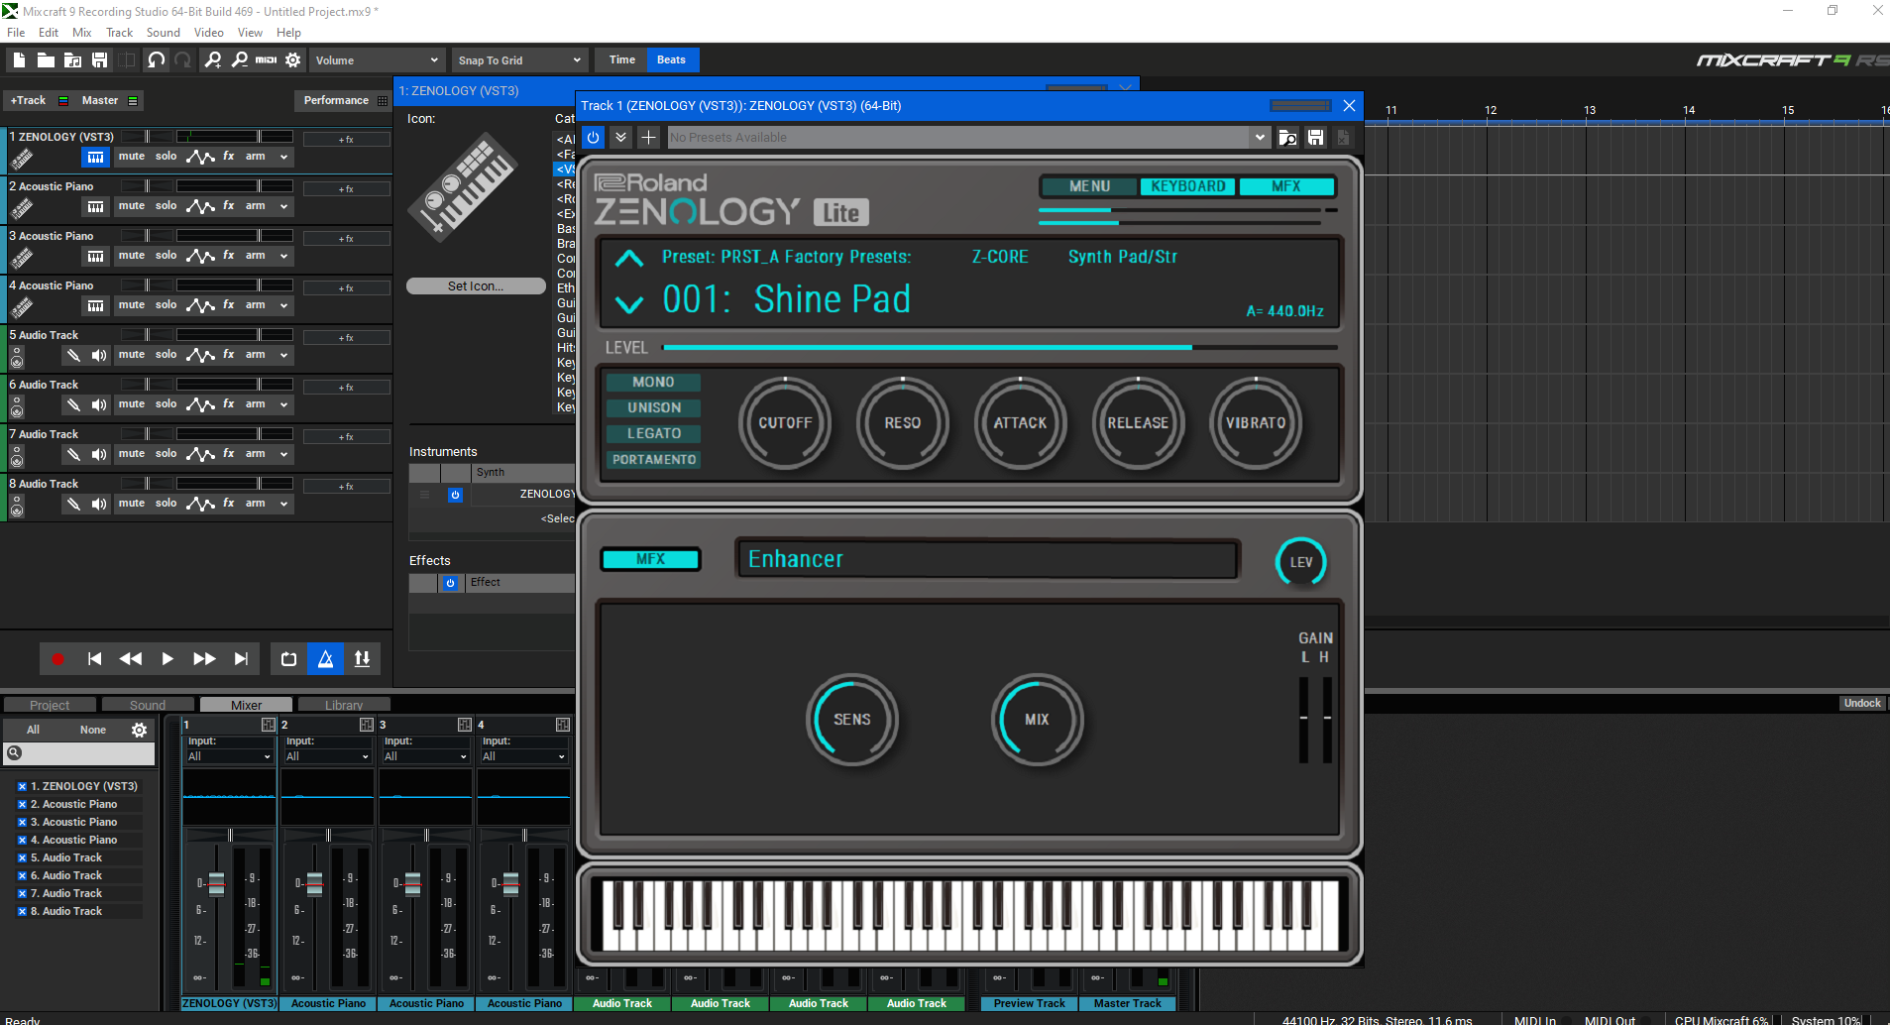Undo the last action
Image resolution: width=1890 pixels, height=1025 pixels.
(x=156, y=60)
